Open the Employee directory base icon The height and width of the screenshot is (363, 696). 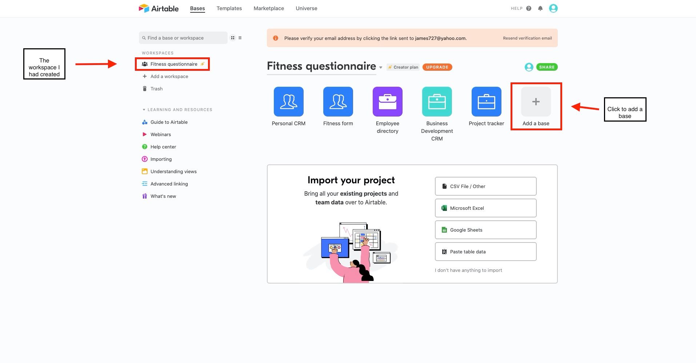pos(388,102)
